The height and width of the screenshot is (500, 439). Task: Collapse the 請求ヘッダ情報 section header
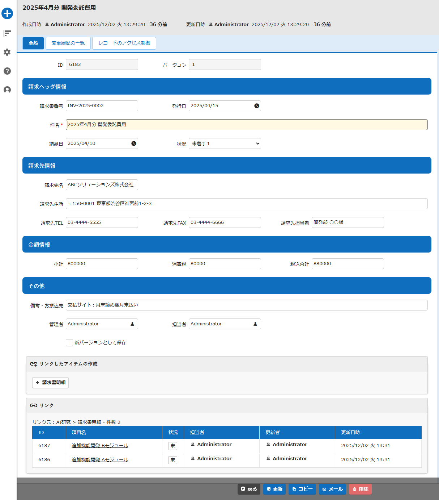coord(227,86)
